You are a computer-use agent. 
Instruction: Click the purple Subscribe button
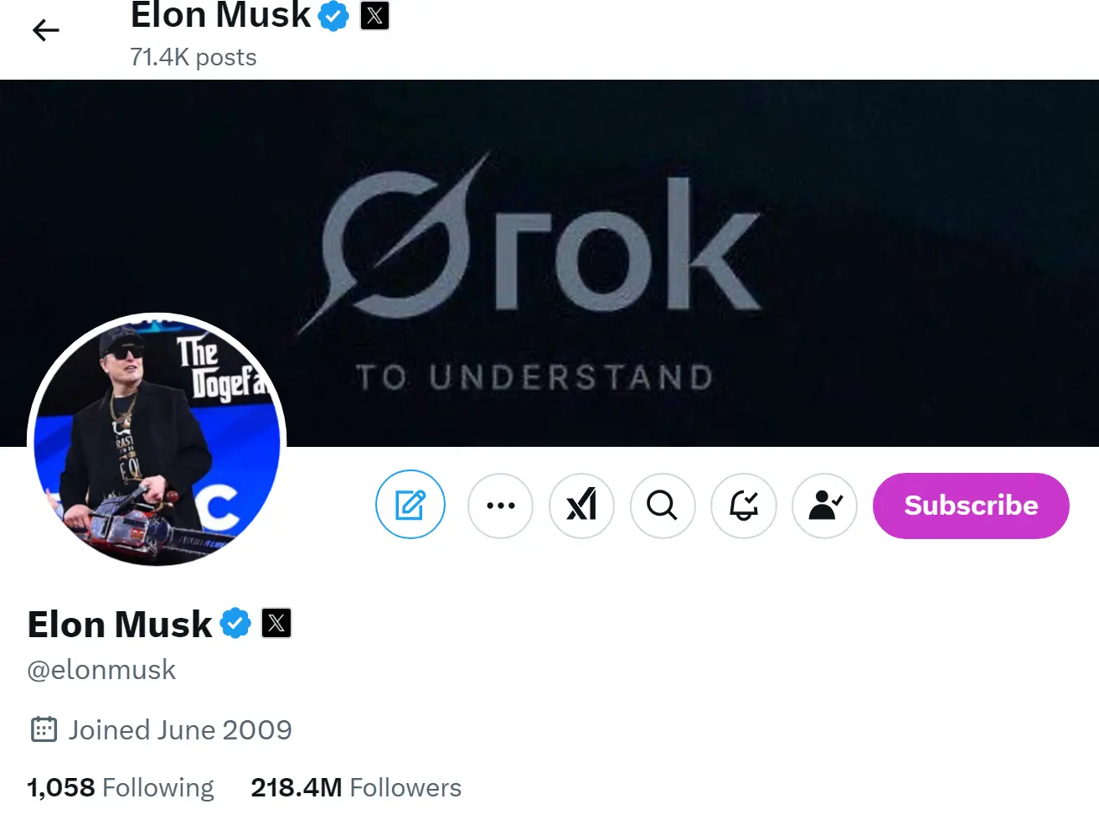pyautogui.click(x=971, y=506)
